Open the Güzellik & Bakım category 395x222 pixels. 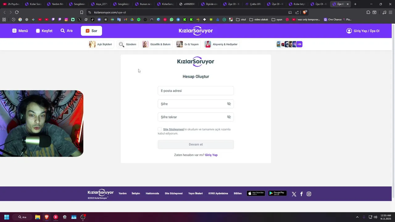pyautogui.click(x=156, y=44)
